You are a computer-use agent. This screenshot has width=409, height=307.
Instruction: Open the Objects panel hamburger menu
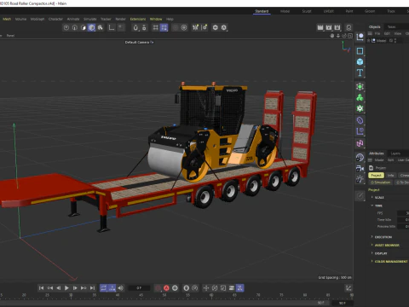[370, 33]
